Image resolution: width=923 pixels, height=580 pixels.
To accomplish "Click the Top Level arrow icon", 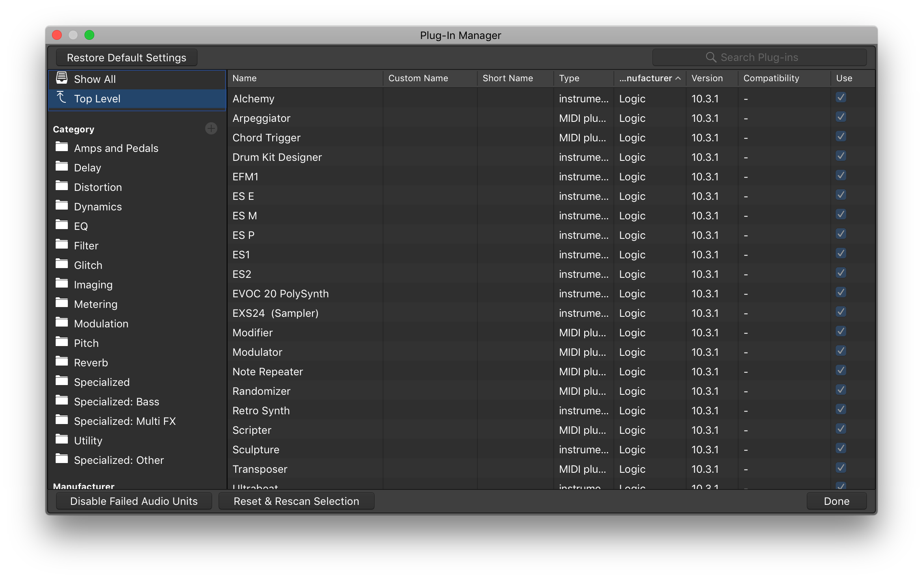I will 62,97.
